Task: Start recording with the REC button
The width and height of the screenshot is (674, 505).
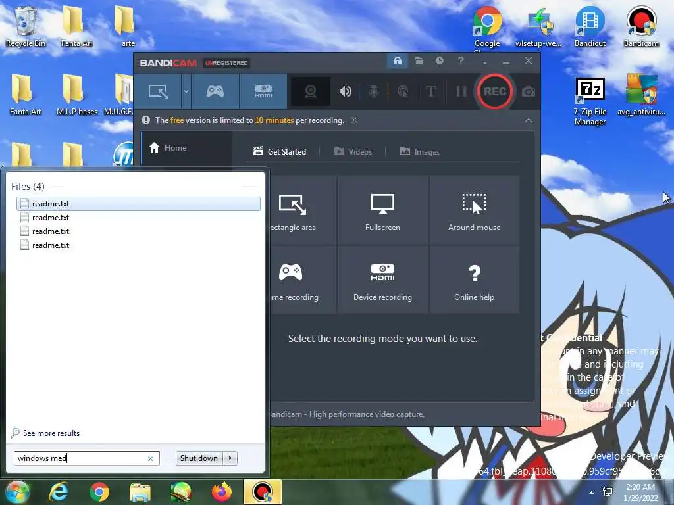Action: coord(495,91)
